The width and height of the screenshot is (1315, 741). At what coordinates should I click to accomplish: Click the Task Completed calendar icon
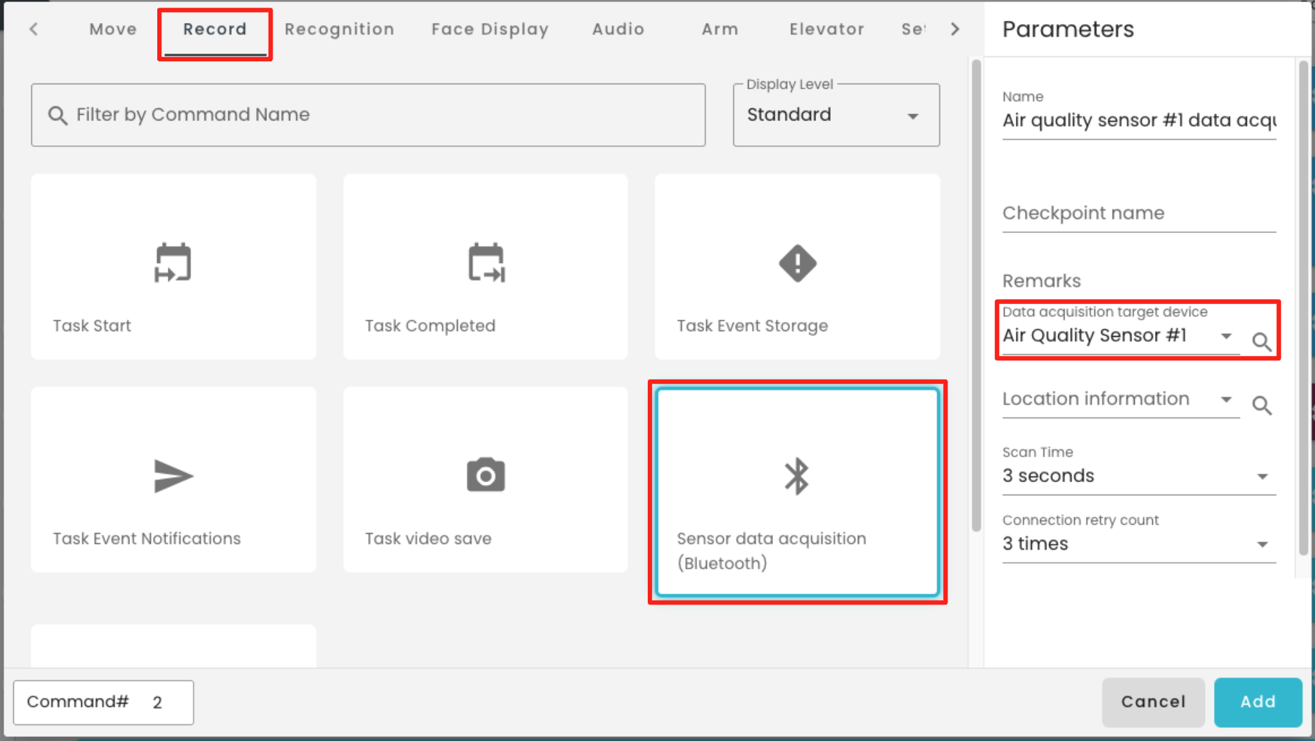coord(486,263)
